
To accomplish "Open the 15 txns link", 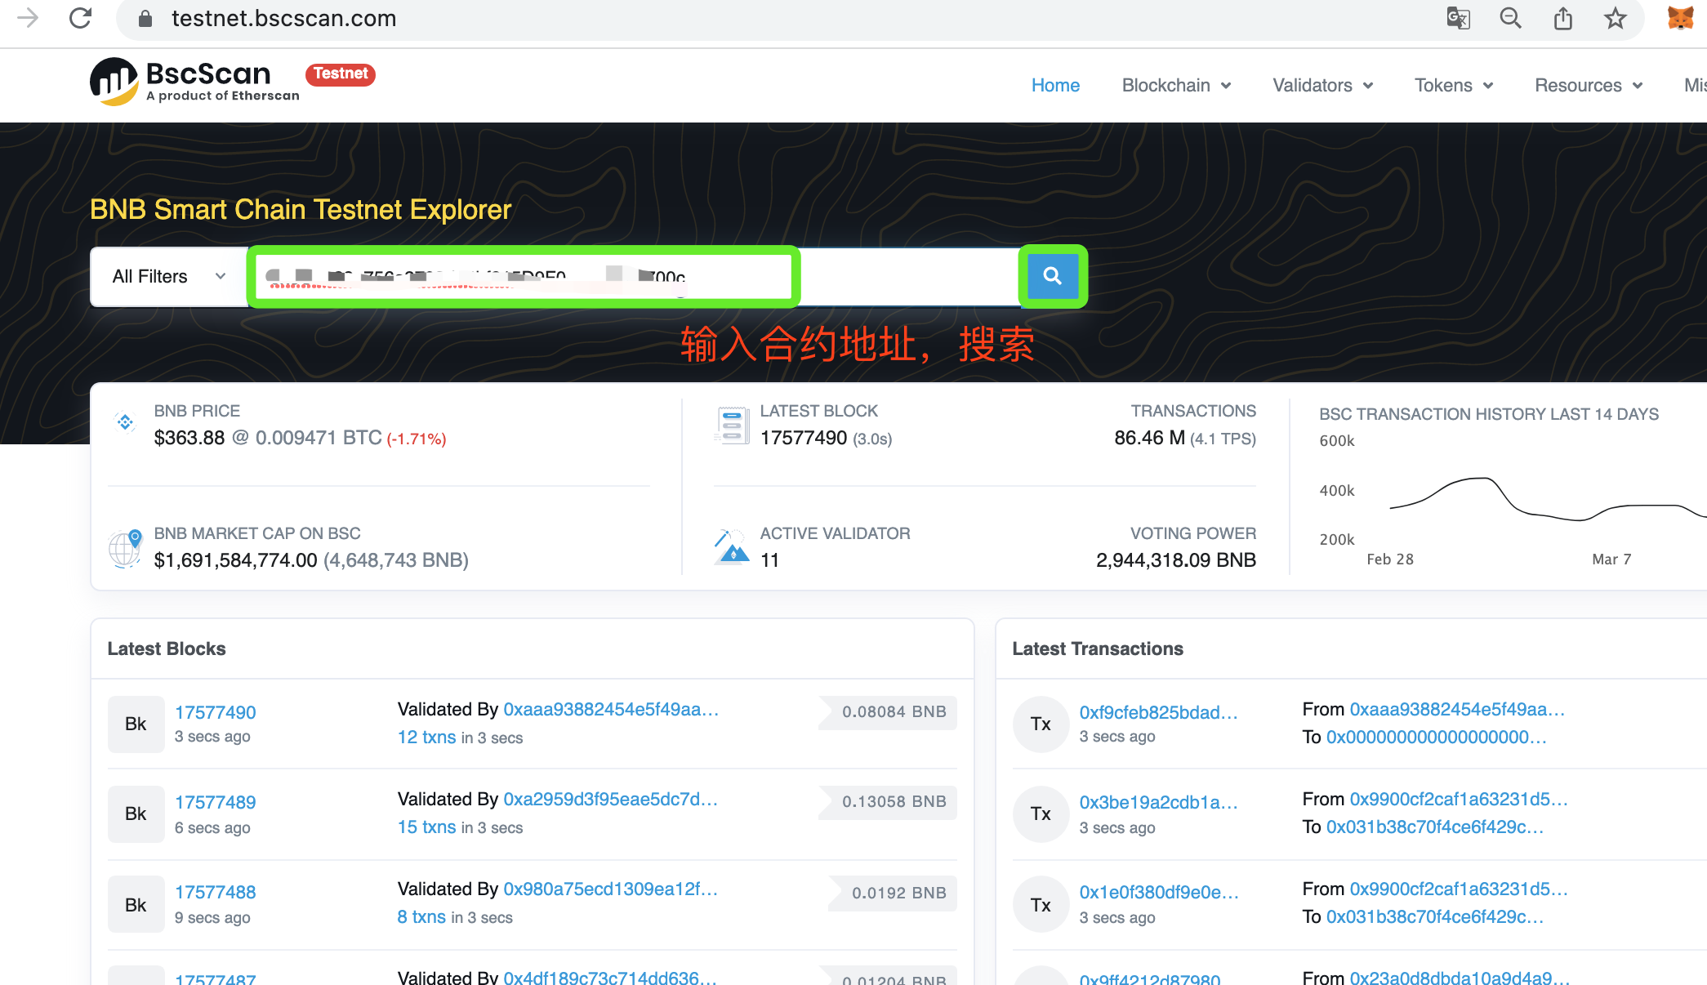I will (426, 827).
